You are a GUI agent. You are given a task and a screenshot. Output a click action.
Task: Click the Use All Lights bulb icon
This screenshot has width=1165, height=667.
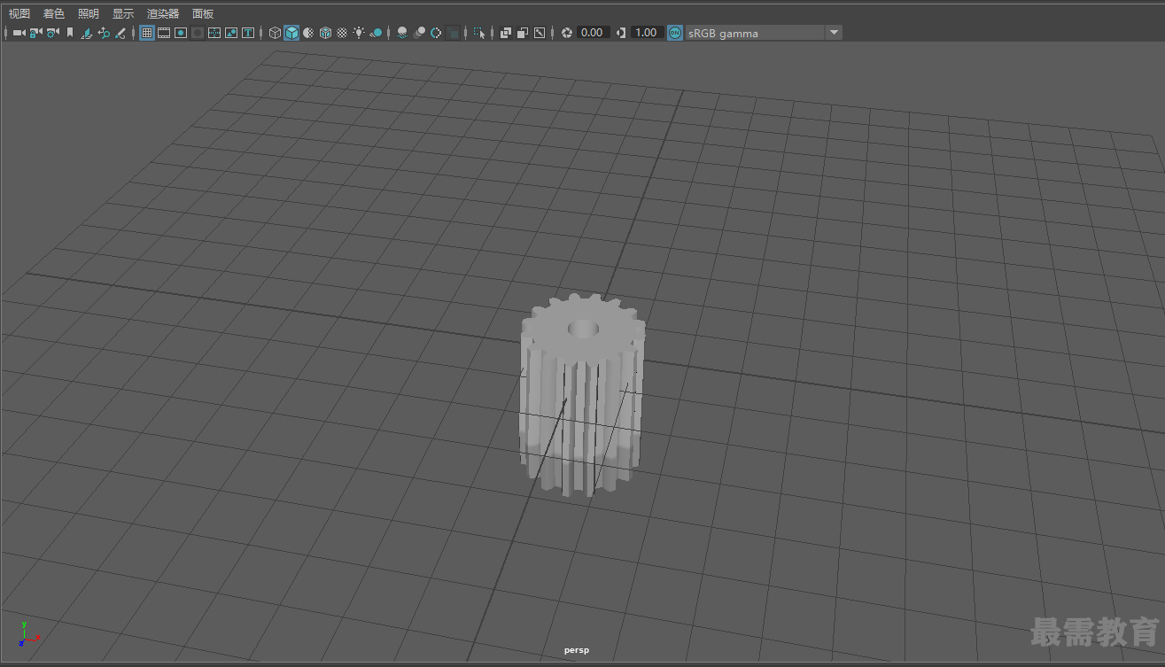[x=359, y=33]
